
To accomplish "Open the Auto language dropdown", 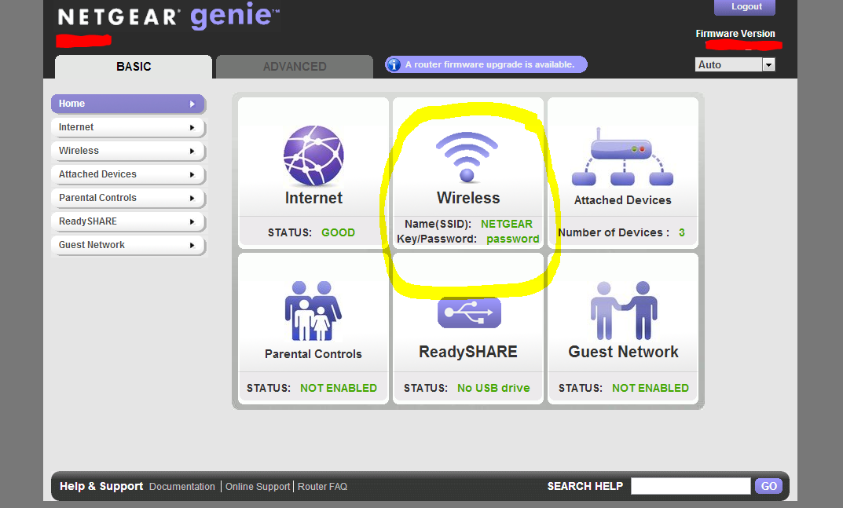I will tap(735, 64).
